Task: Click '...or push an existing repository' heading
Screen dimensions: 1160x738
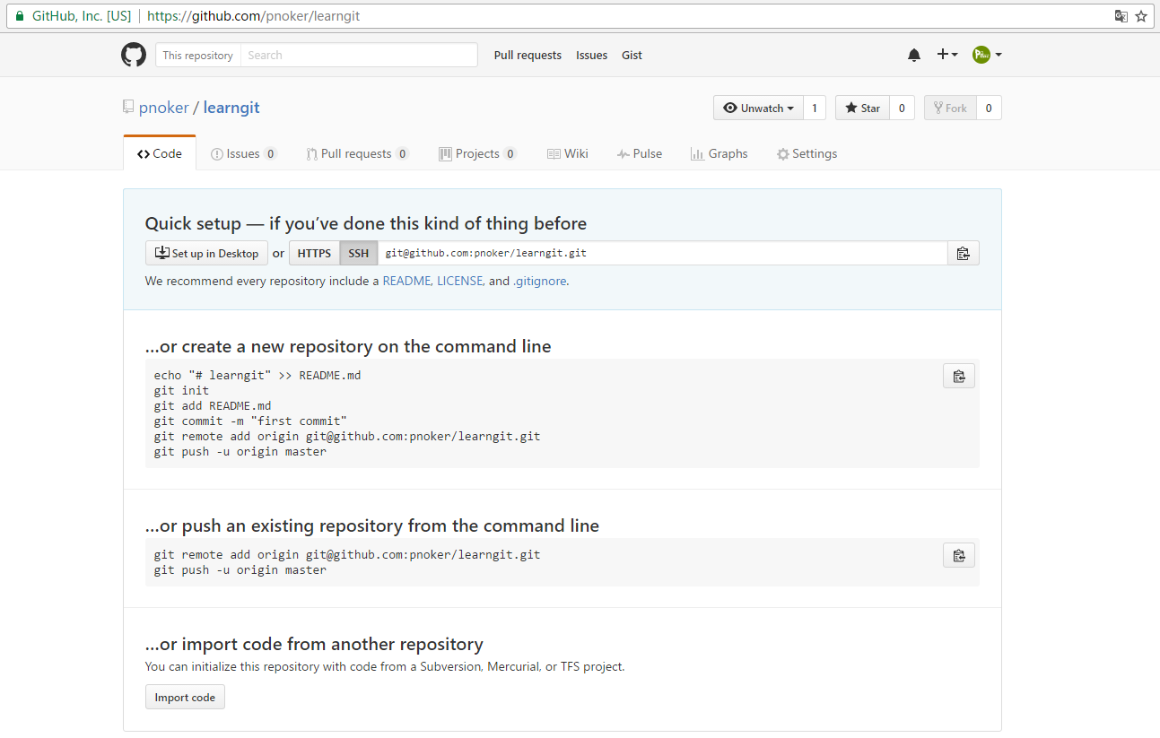Action: click(372, 525)
